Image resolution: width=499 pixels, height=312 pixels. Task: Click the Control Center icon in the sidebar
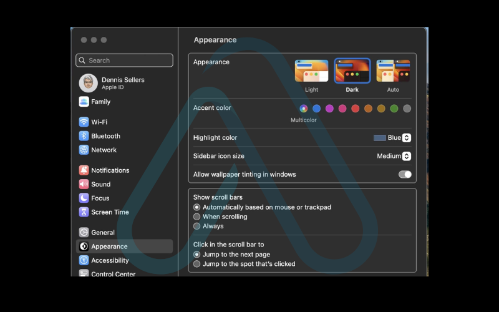(x=84, y=273)
